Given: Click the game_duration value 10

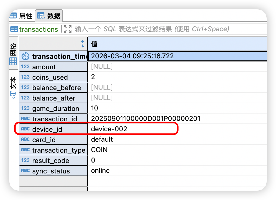Looking at the screenshot, I should point(95,108).
